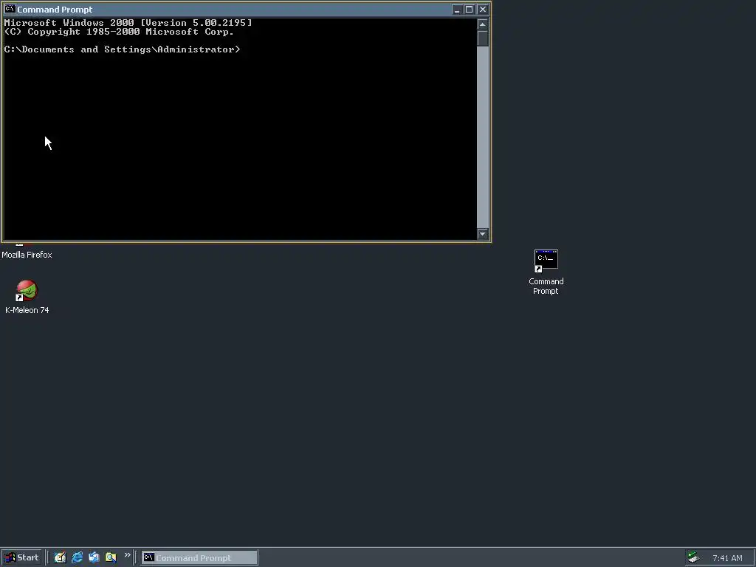The image size is (756, 567).
Task: Expand the quick launch overflow chevron
Action: coord(127,555)
